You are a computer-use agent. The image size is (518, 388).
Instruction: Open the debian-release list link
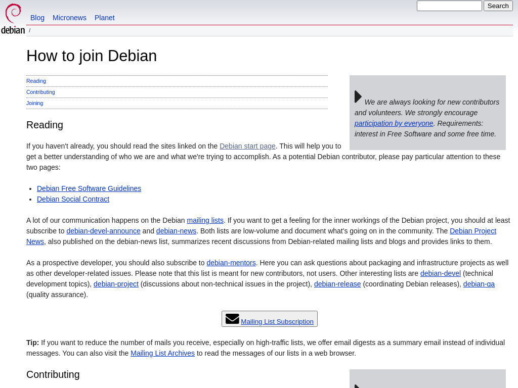pos(337,284)
